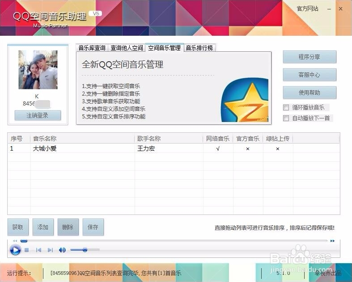Screen dimensions: 352x282
Task: Click the 程序分享 button
Action: pos(310,57)
